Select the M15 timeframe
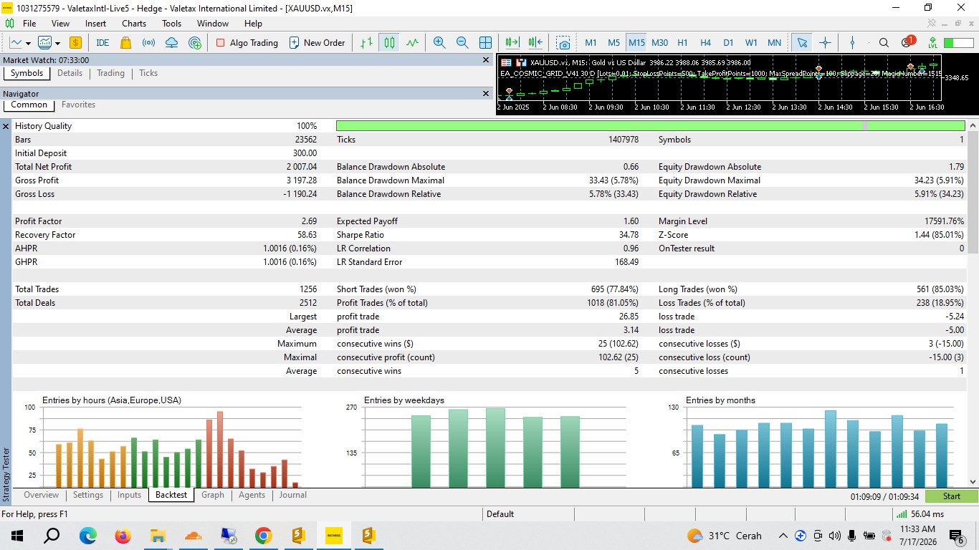This screenshot has height=550, width=979. [x=636, y=42]
